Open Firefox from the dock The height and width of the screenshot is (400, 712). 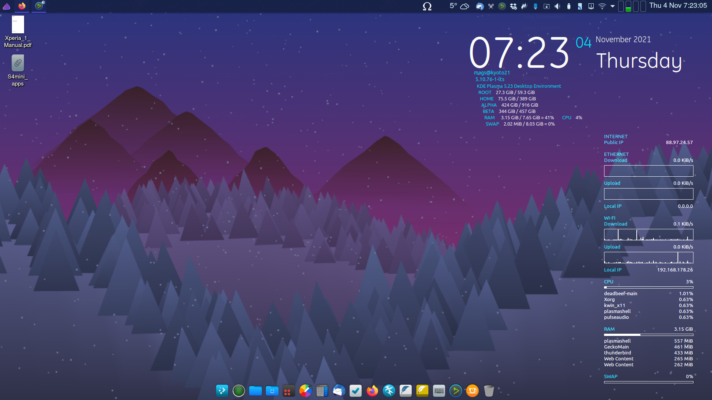coord(372,391)
